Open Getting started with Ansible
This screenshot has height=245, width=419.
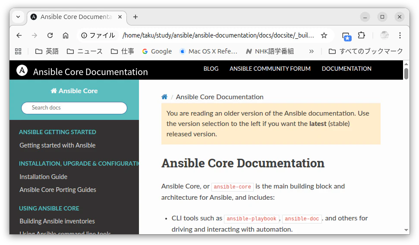coord(57,145)
